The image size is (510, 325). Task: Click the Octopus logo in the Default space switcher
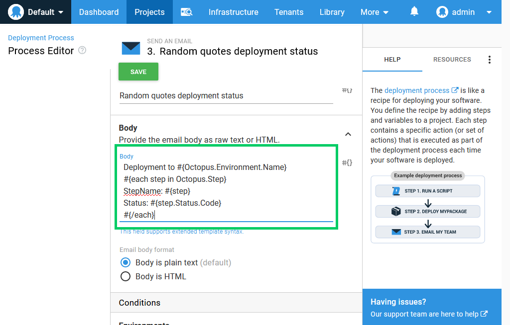click(16, 12)
